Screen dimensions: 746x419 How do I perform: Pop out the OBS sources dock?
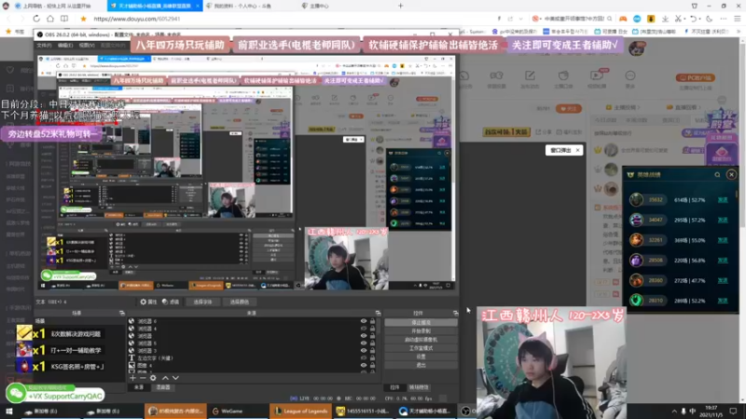(379, 313)
